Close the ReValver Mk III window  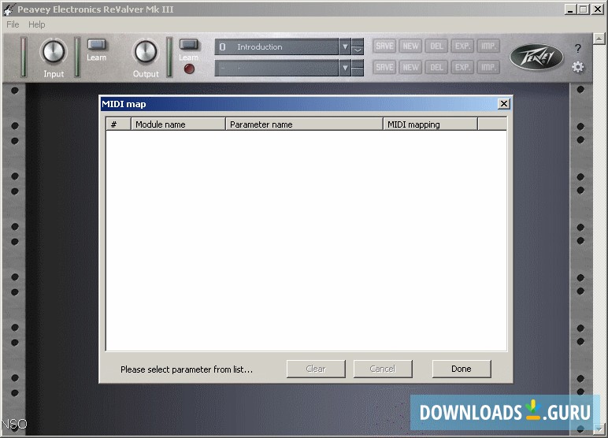point(598,9)
